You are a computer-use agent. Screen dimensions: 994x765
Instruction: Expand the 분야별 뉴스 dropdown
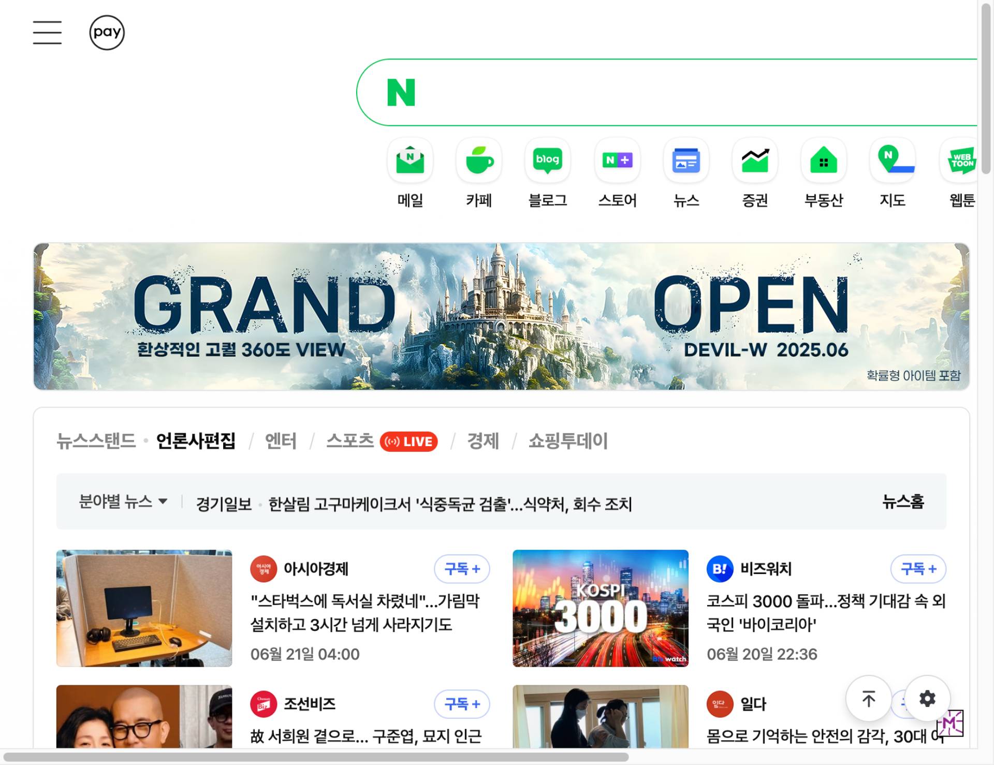click(x=123, y=501)
